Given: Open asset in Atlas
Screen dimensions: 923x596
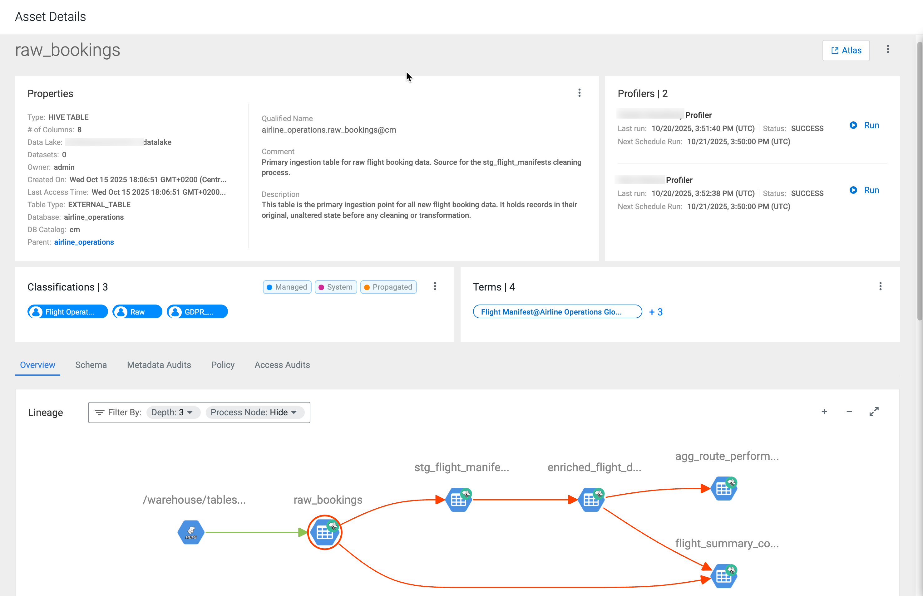Looking at the screenshot, I should tap(846, 50).
